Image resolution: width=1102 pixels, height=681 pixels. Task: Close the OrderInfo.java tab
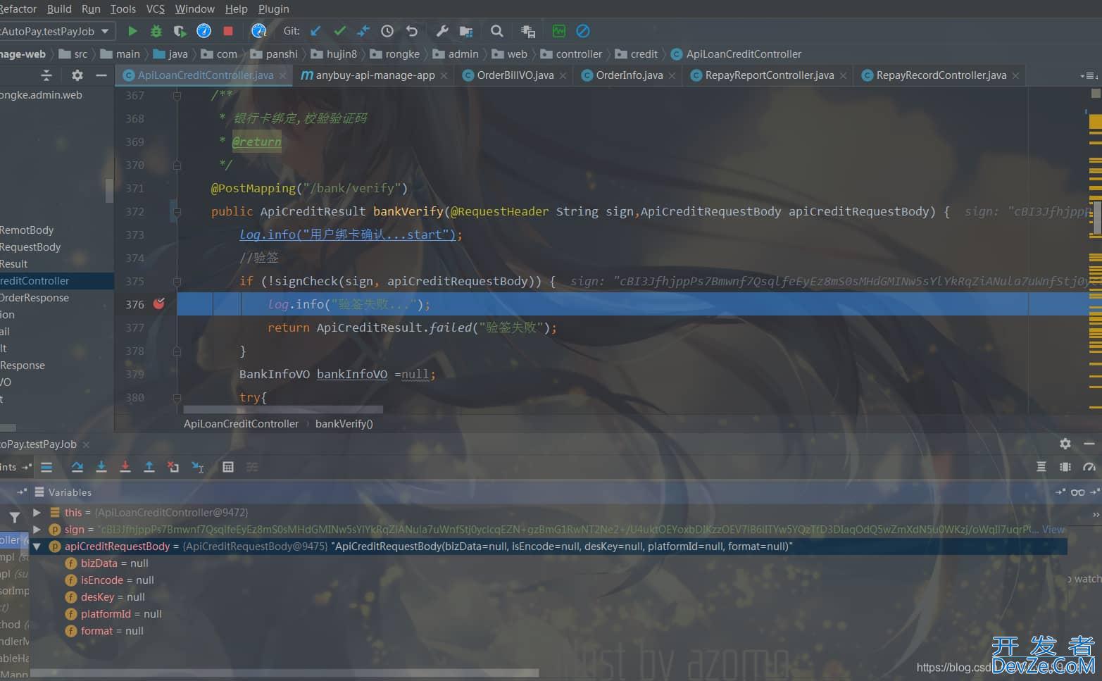click(672, 75)
